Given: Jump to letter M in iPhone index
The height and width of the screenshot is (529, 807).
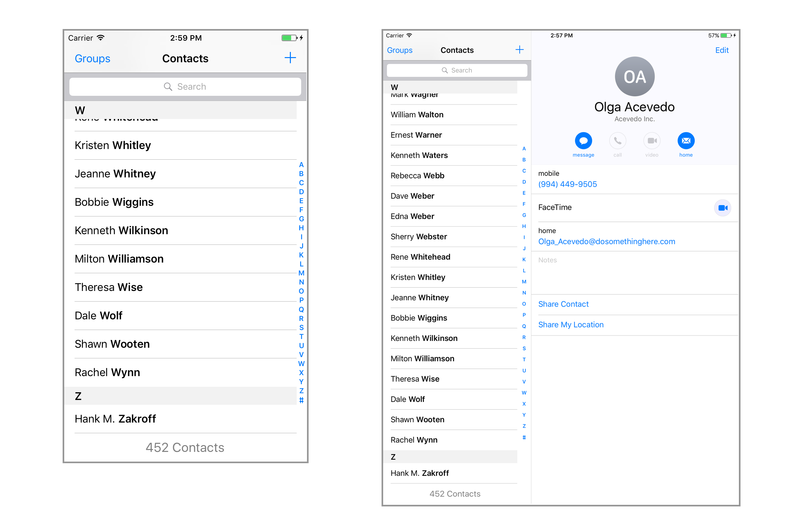Looking at the screenshot, I should (301, 273).
